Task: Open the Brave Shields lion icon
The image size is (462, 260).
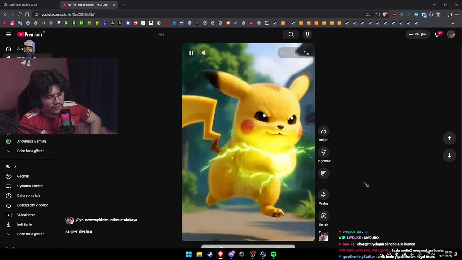Action: point(385,14)
